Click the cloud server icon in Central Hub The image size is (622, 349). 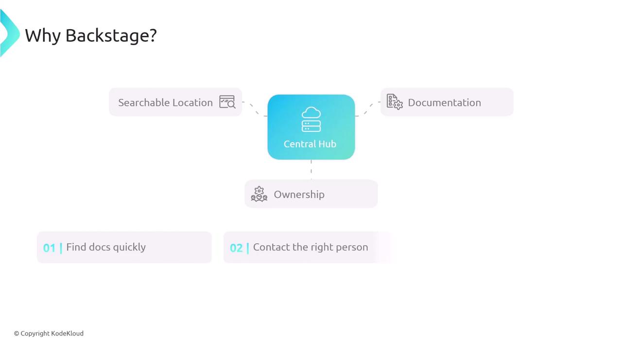point(311,120)
